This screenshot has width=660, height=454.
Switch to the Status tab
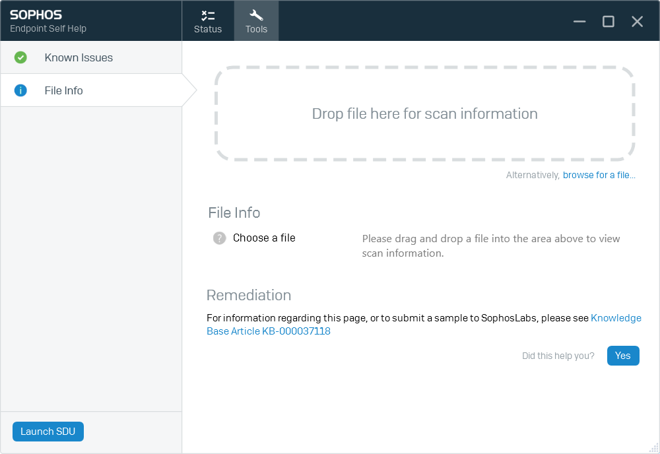[208, 20]
